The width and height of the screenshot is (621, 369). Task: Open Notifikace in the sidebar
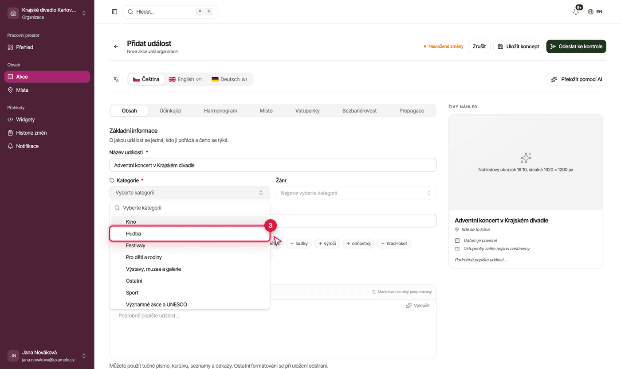[47, 146]
